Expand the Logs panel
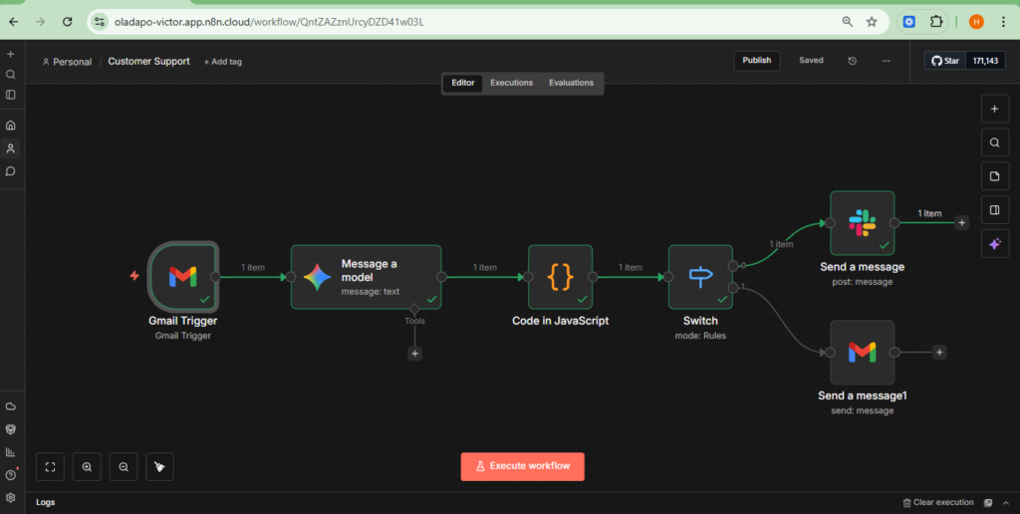The width and height of the screenshot is (1020, 514). click(x=46, y=502)
